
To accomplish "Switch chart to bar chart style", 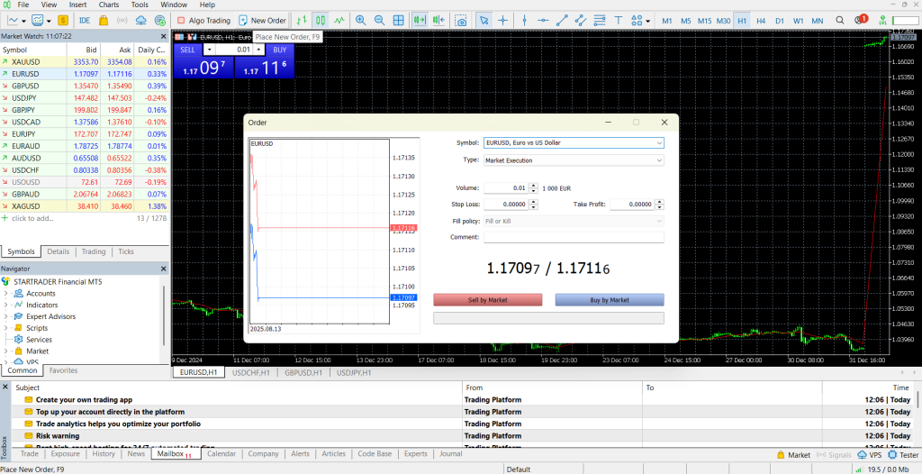I will 303,20.
